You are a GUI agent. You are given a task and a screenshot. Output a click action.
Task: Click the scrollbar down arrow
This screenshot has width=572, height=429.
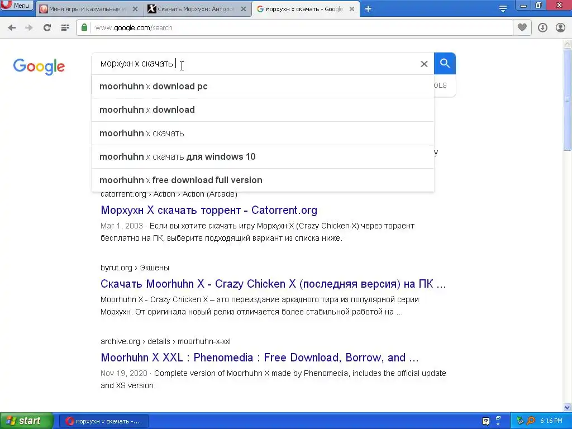click(568, 407)
